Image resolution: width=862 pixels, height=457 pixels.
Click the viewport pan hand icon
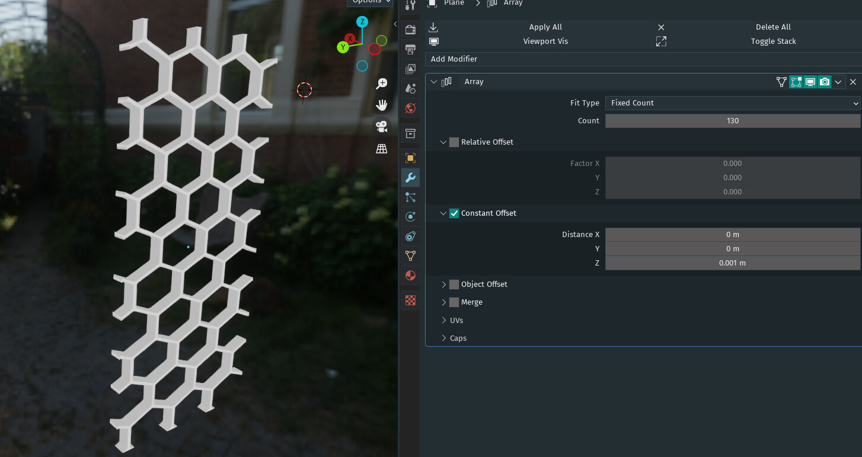point(382,105)
